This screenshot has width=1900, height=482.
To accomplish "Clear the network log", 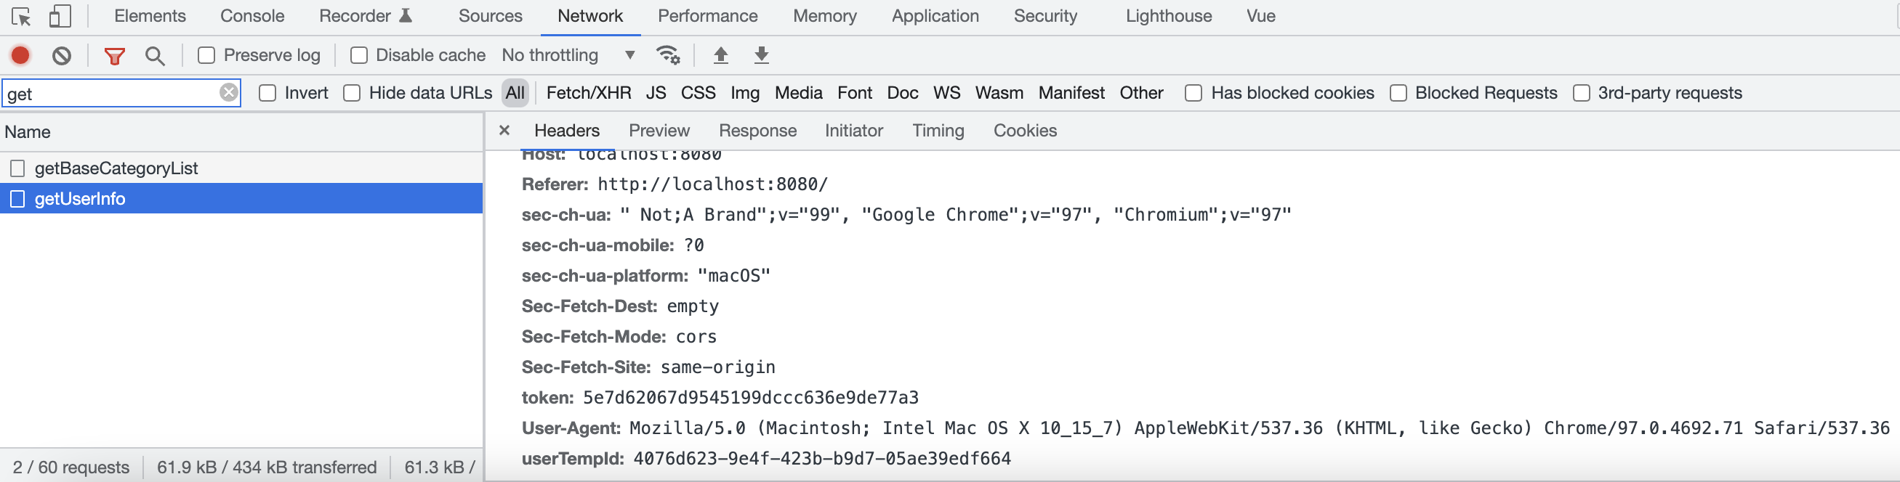I will [62, 55].
